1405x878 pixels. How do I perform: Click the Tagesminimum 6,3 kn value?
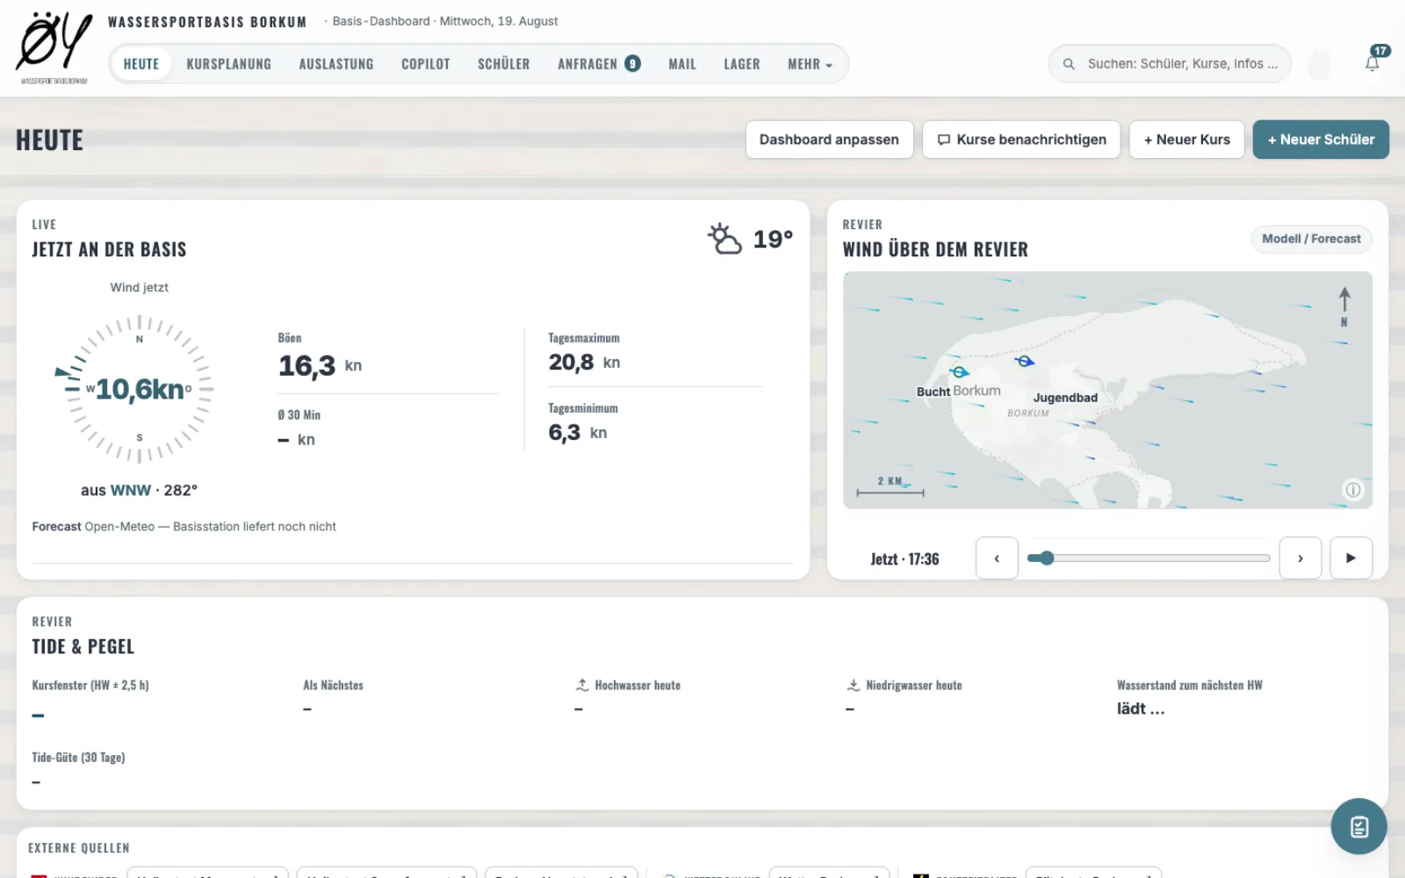pos(577,432)
